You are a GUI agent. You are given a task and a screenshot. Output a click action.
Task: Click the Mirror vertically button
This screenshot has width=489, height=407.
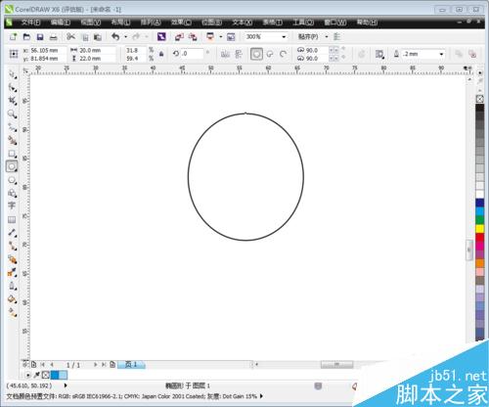coord(239,54)
